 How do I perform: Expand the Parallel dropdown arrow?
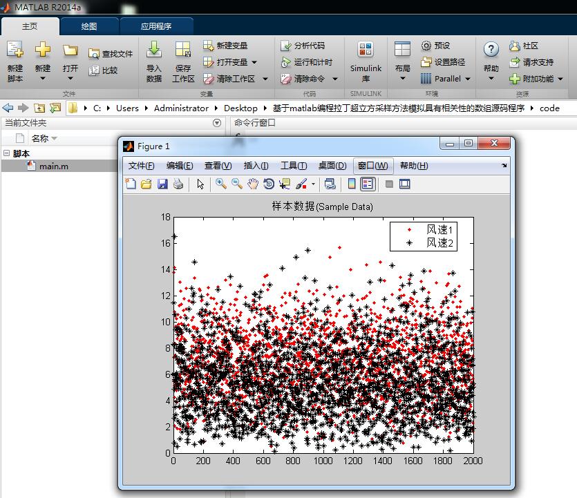point(468,79)
